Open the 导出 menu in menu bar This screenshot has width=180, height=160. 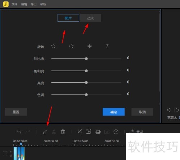click(33, 4)
